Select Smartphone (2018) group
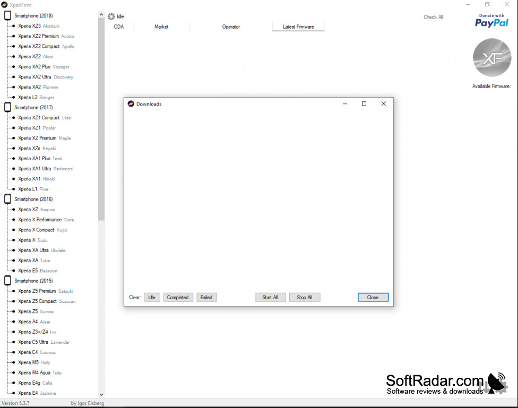 (x=33, y=15)
